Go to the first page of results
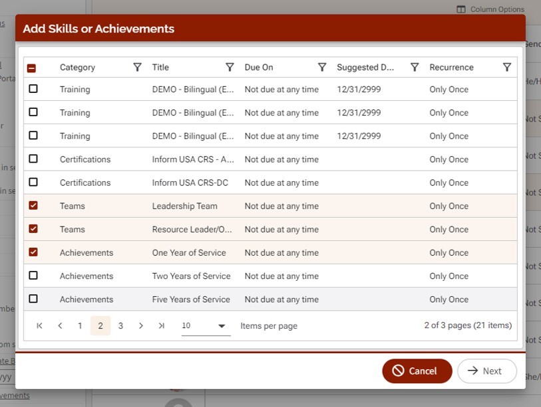The image size is (541, 407). tap(39, 326)
